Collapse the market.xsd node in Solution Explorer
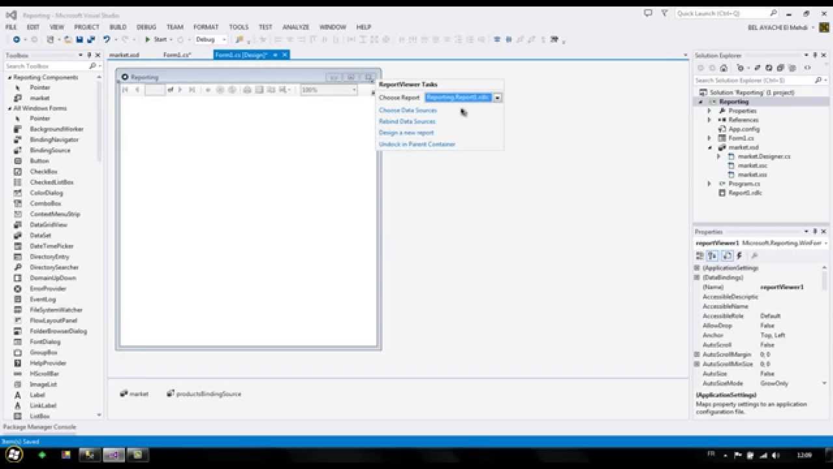 tap(709, 147)
